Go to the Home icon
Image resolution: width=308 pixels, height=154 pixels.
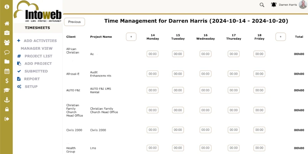[x=7, y=23]
